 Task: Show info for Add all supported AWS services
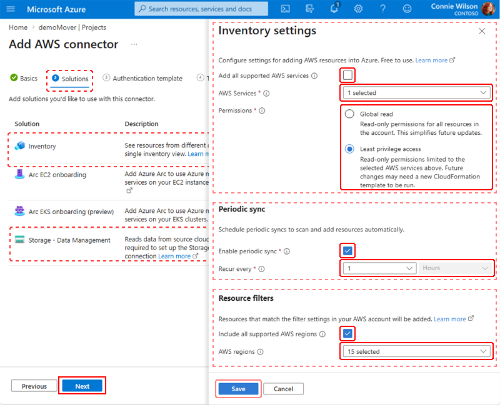(314, 76)
